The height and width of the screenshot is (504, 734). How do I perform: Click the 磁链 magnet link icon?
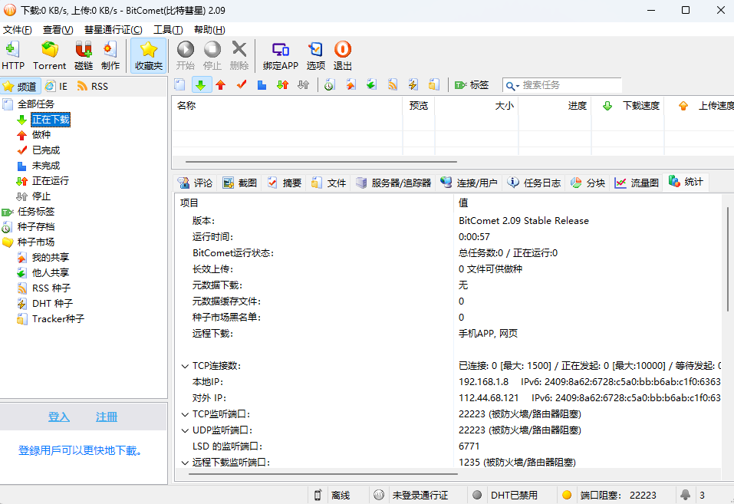click(84, 55)
